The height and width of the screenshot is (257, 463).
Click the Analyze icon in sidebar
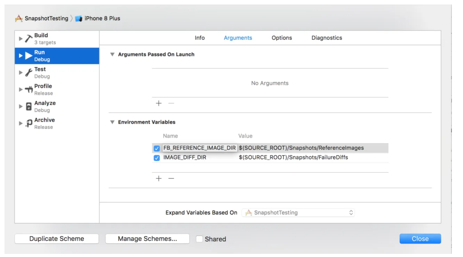click(x=29, y=106)
